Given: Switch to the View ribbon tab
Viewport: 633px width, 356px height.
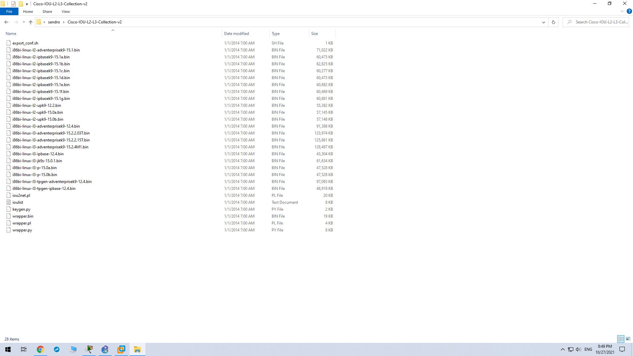Looking at the screenshot, I should click(66, 12).
